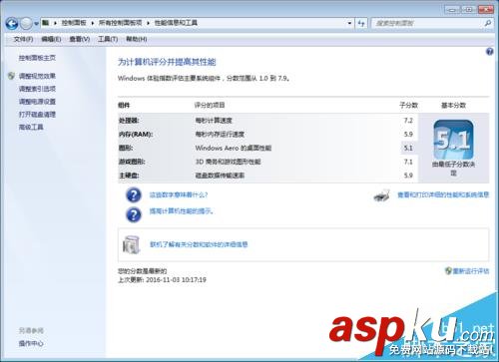Click the question mark icon beside performance tips

pos(134,214)
